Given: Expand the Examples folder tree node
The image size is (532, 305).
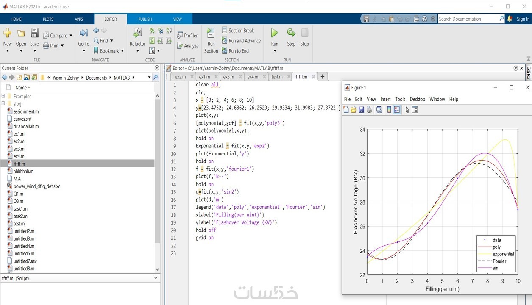Looking at the screenshot, I should [3, 96].
